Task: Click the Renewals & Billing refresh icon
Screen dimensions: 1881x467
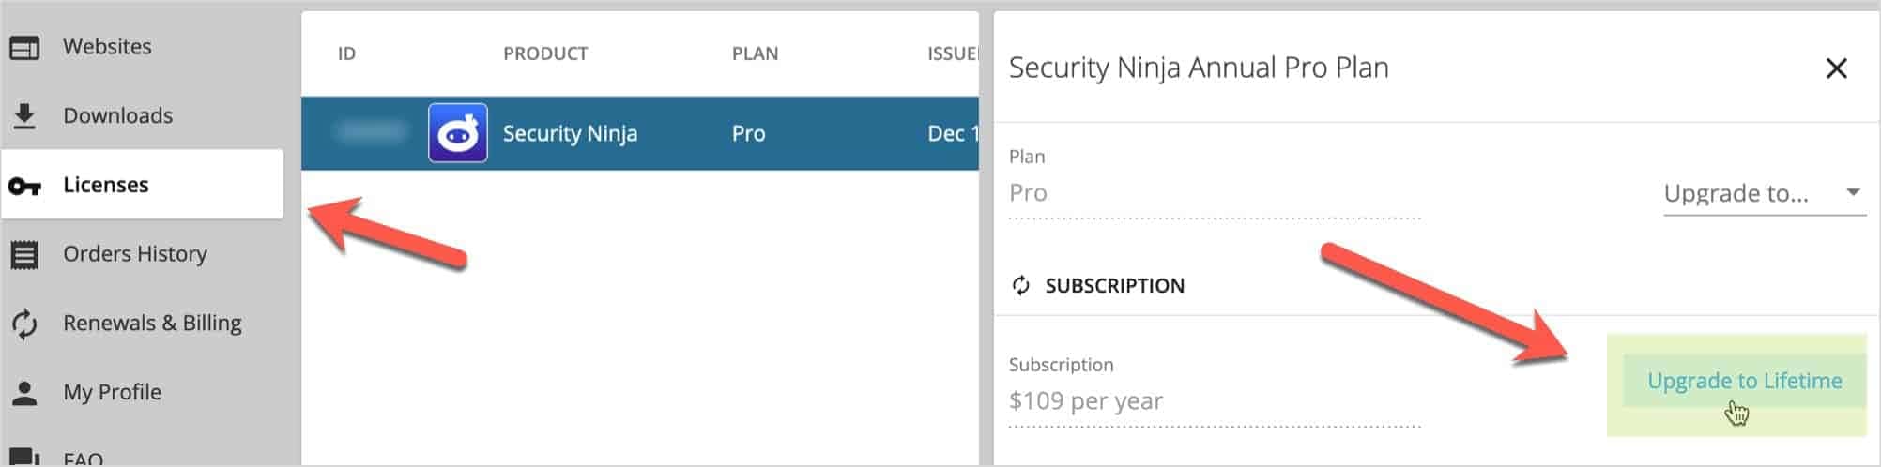Action: click(x=24, y=324)
